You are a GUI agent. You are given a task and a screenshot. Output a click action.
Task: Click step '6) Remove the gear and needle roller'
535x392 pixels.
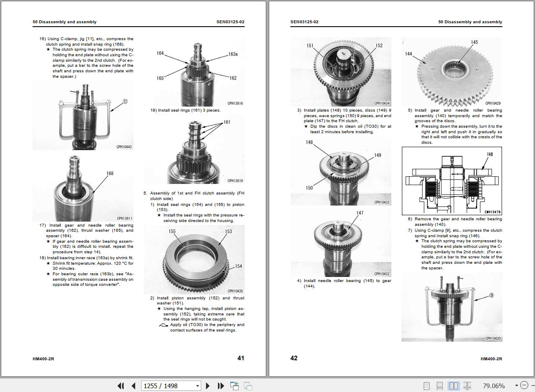click(x=455, y=222)
